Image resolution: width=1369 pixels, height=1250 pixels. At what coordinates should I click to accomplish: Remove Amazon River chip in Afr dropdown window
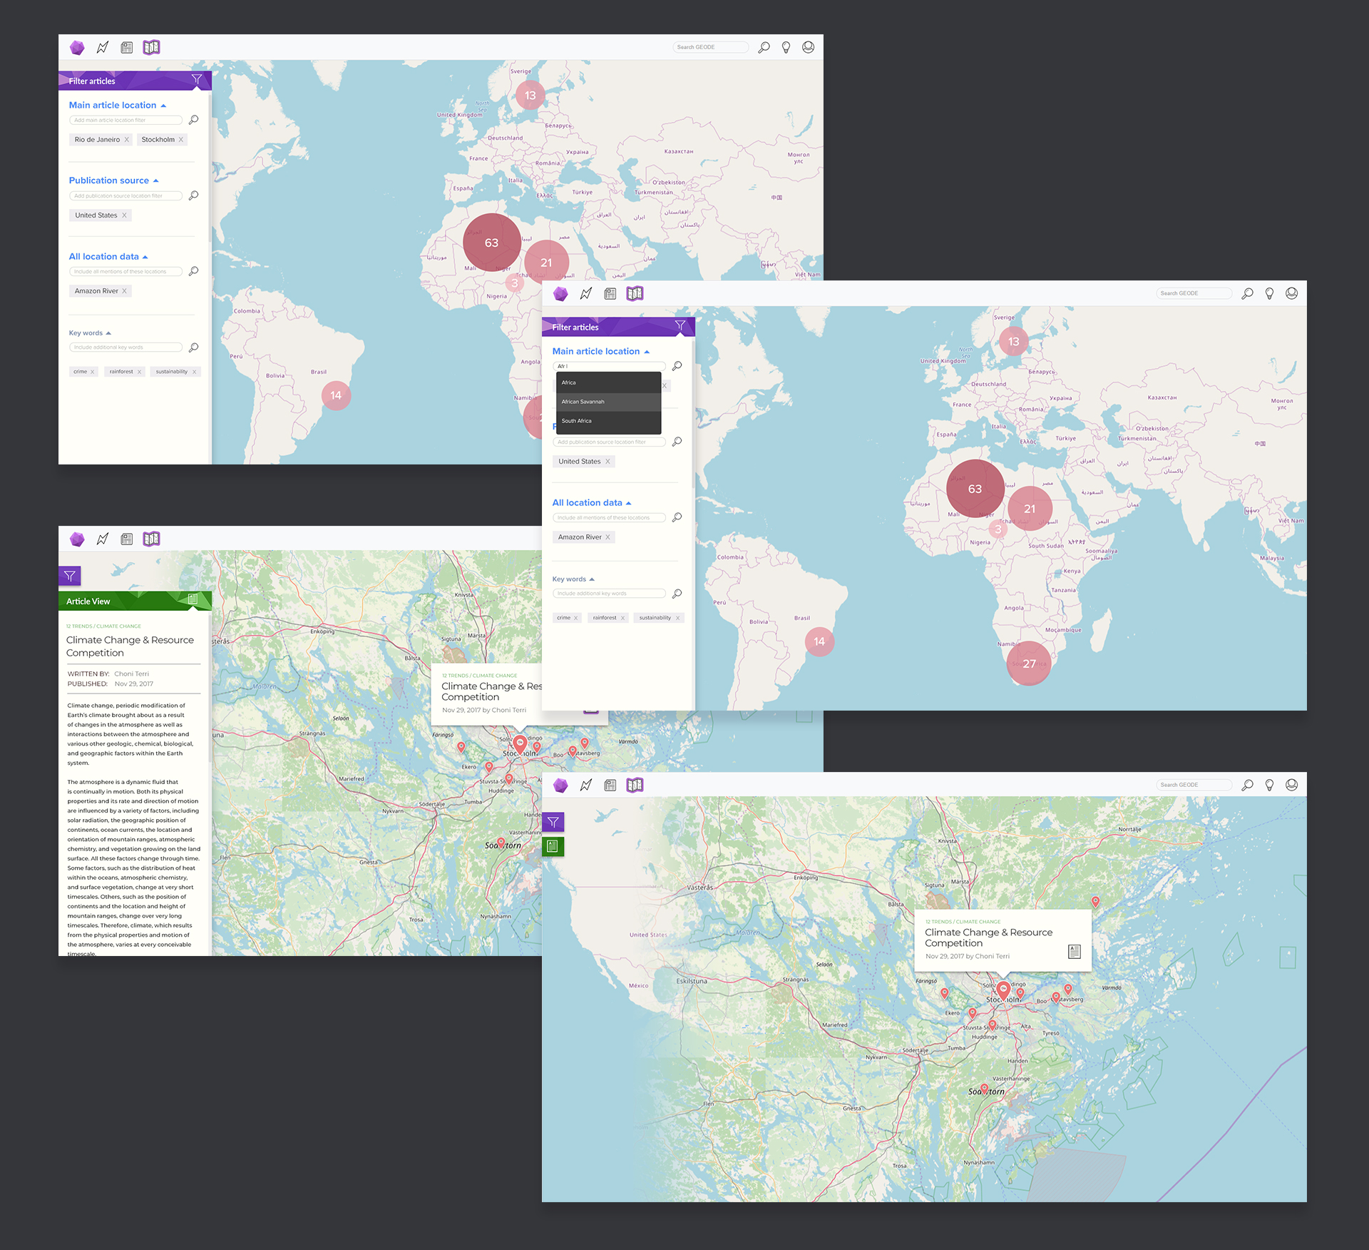pyautogui.click(x=607, y=537)
